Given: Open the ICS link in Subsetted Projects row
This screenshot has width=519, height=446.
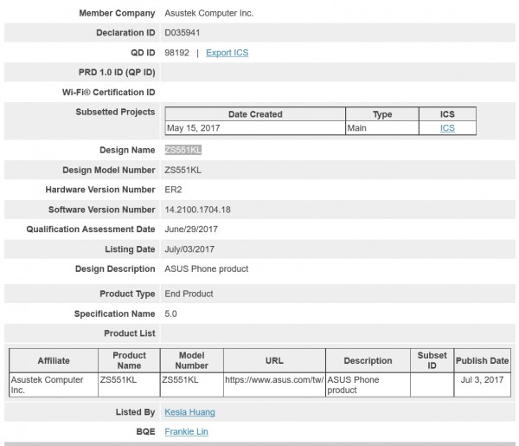Looking at the screenshot, I should (447, 128).
